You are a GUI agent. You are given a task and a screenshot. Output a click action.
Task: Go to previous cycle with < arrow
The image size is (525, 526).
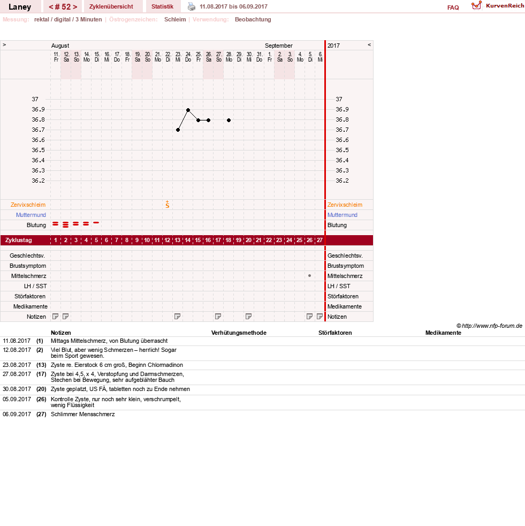click(51, 7)
